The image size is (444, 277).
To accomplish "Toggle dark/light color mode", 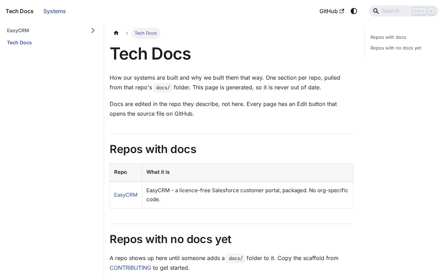I will 354,11.
